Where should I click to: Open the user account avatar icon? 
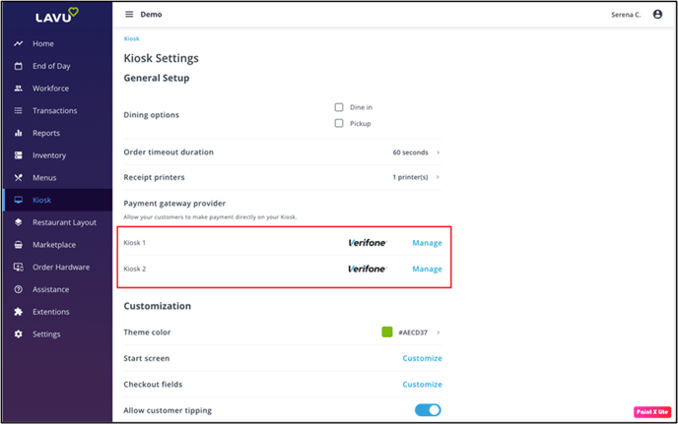coord(657,14)
